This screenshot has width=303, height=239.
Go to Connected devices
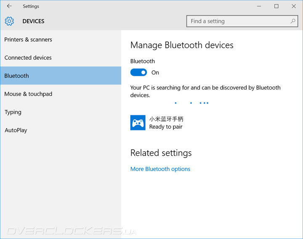tap(28, 58)
